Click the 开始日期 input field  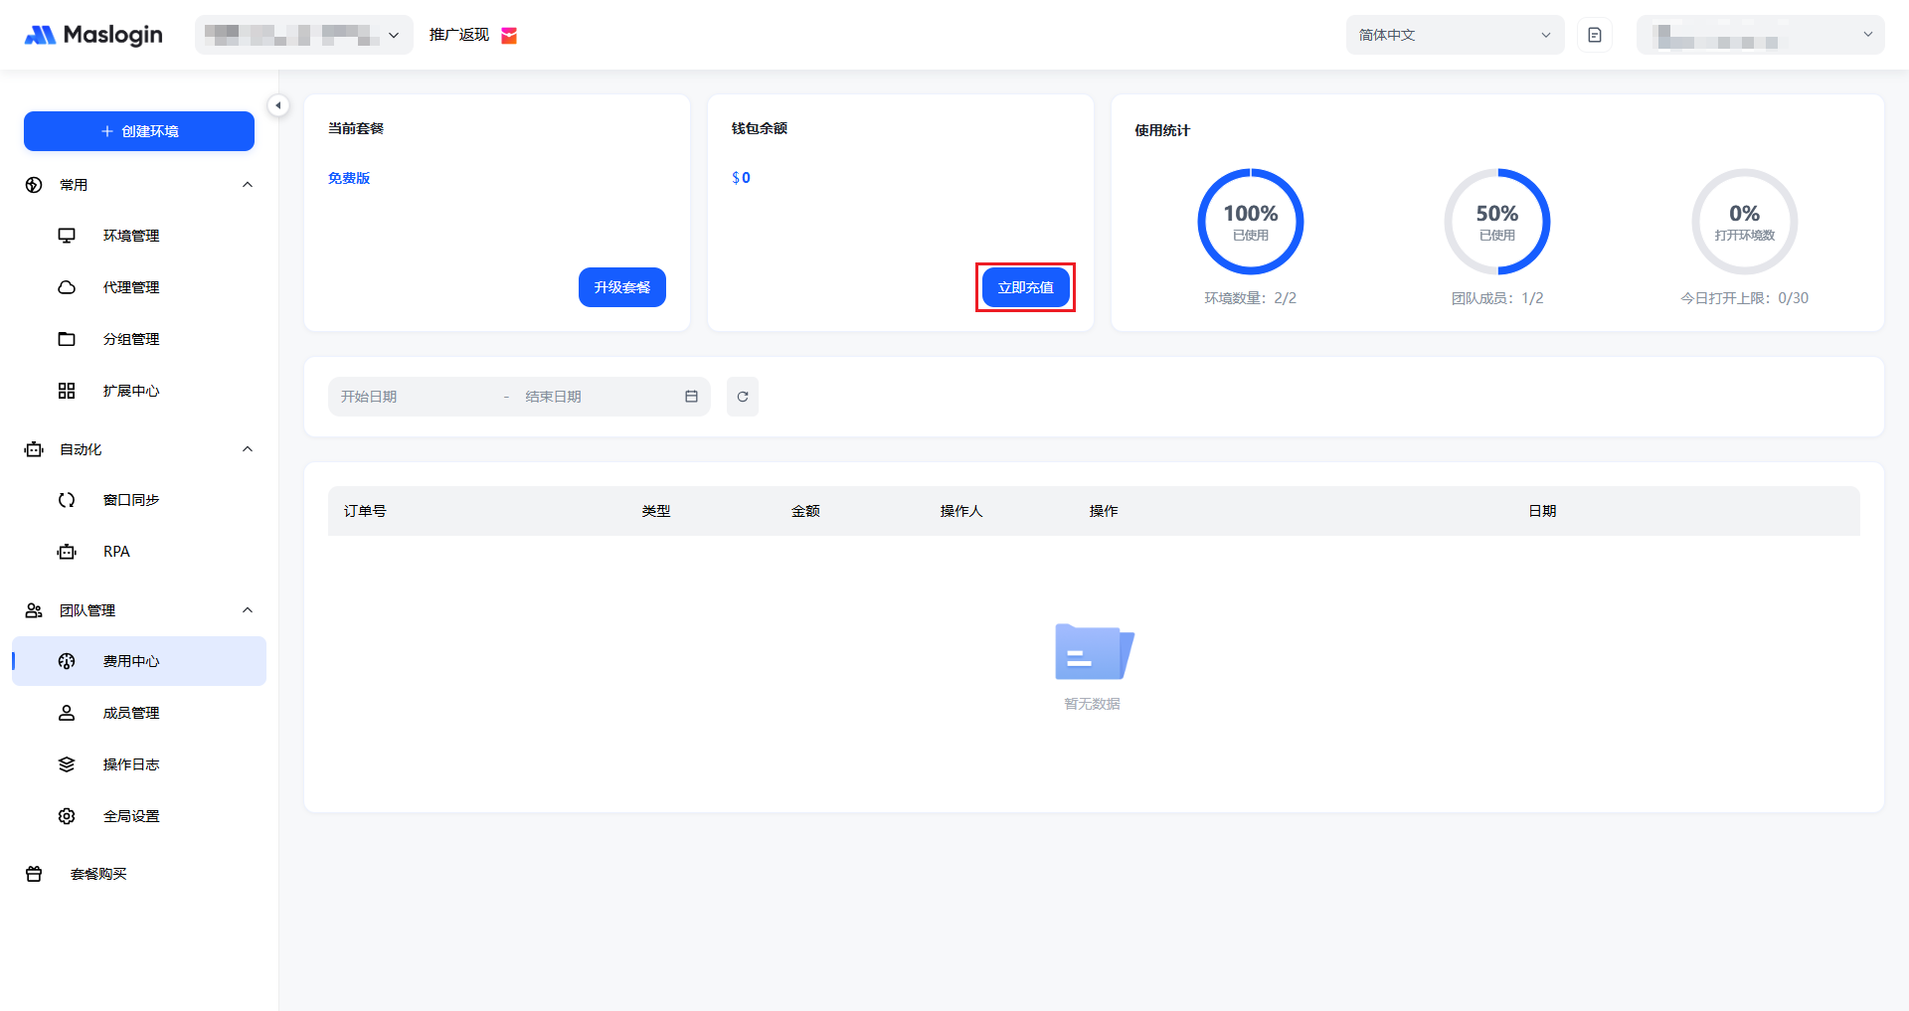point(418,397)
